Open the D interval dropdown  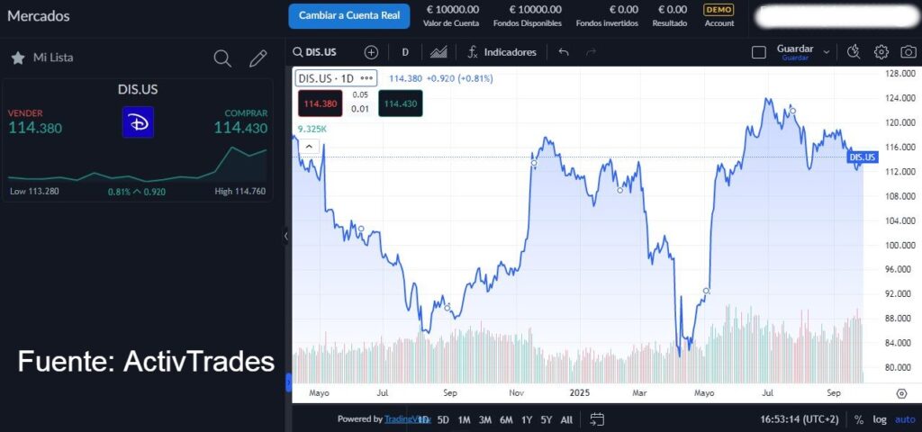click(405, 52)
